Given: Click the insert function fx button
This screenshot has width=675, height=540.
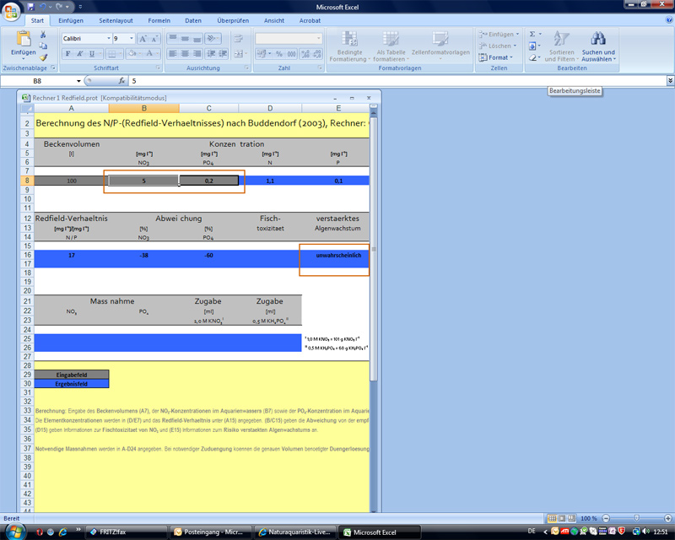Looking at the screenshot, I should [x=122, y=81].
